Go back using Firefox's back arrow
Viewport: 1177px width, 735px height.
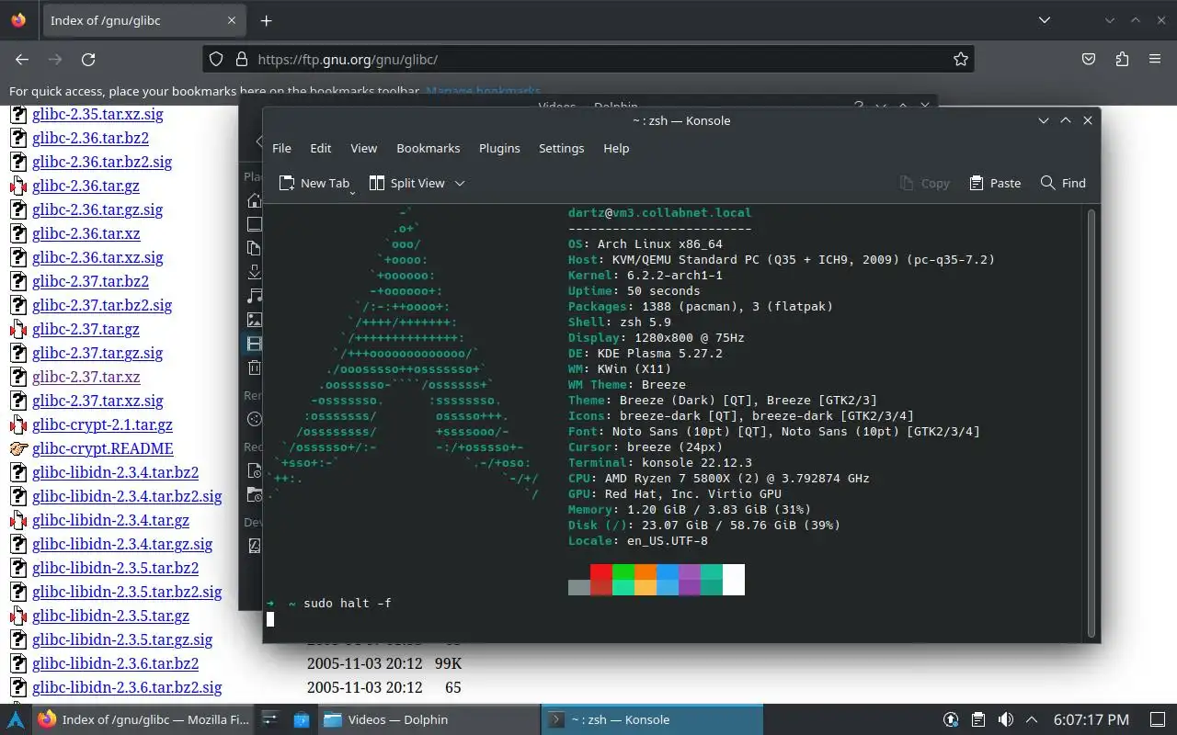tap(22, 59)
